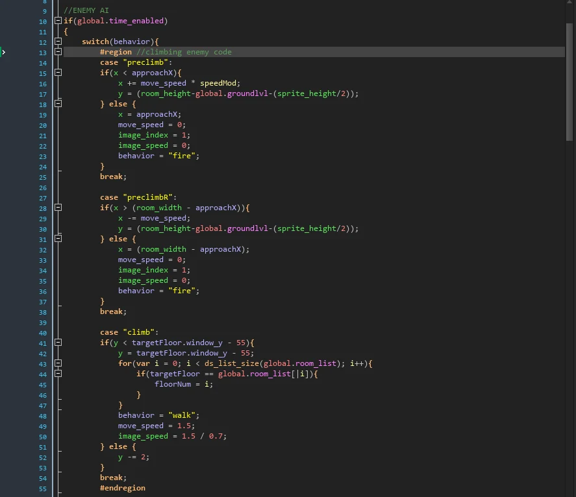Screen dimensions: 576x497
Task: Collapse the if(x > (room_width - approachX)) block
Action: tap(58, 208)
